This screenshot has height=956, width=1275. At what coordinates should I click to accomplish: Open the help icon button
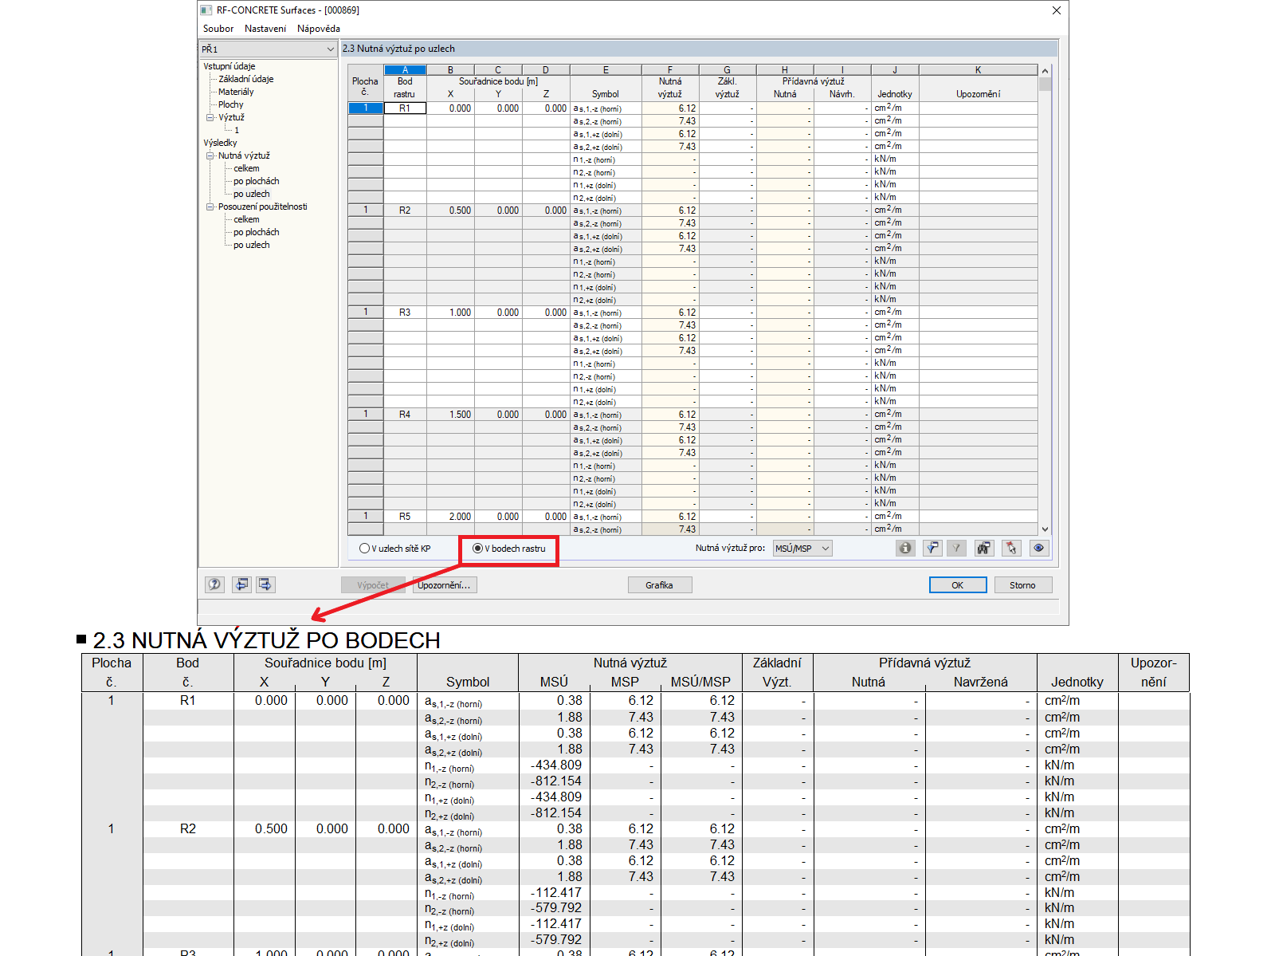(x=214, y=584)
